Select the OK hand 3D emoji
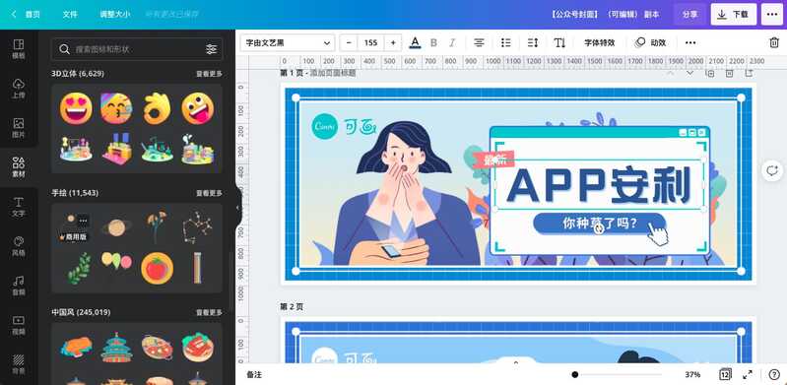The height and width of the screenshot is (385, 787). (157, 108)
